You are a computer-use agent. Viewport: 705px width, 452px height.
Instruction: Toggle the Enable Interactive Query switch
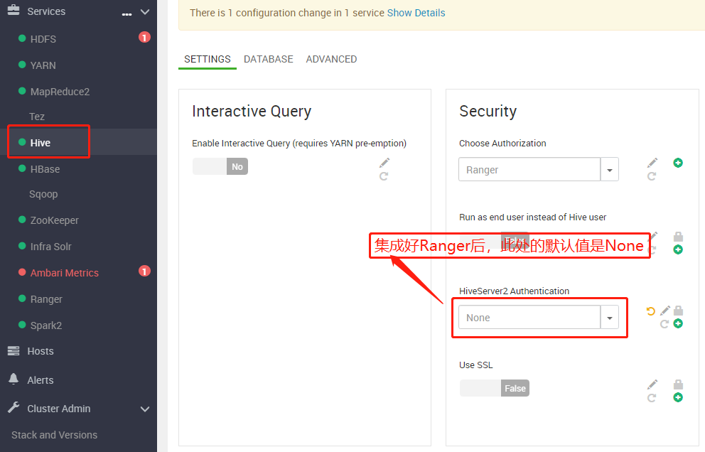220,166
